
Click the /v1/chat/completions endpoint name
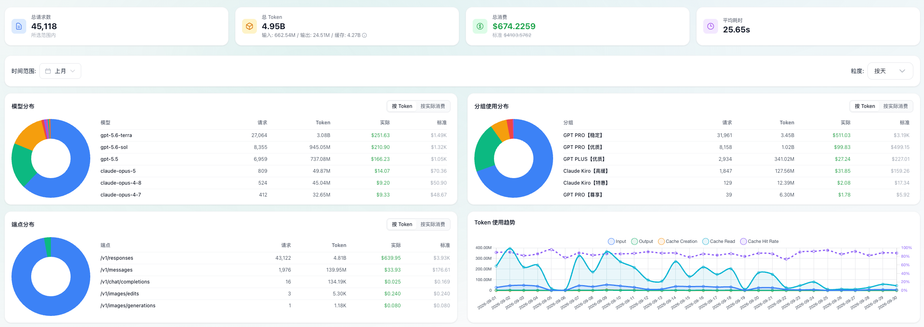(x=125, y=282)
